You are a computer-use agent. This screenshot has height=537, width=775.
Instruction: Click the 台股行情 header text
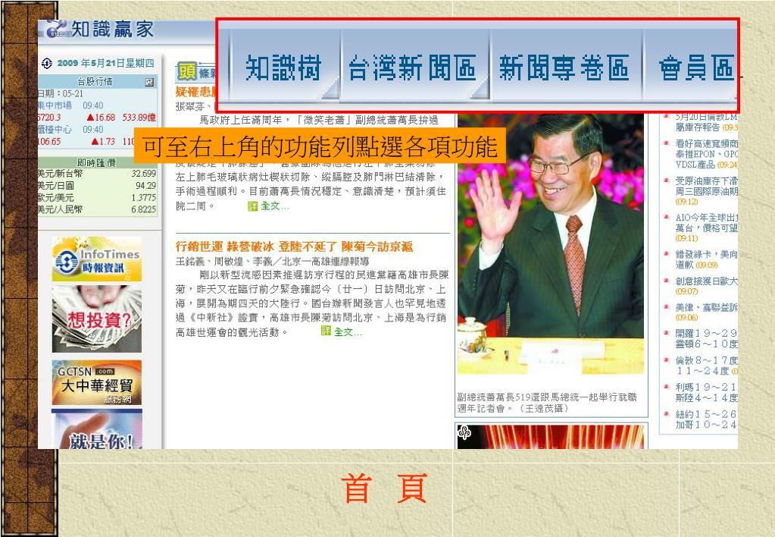point(95,82)
